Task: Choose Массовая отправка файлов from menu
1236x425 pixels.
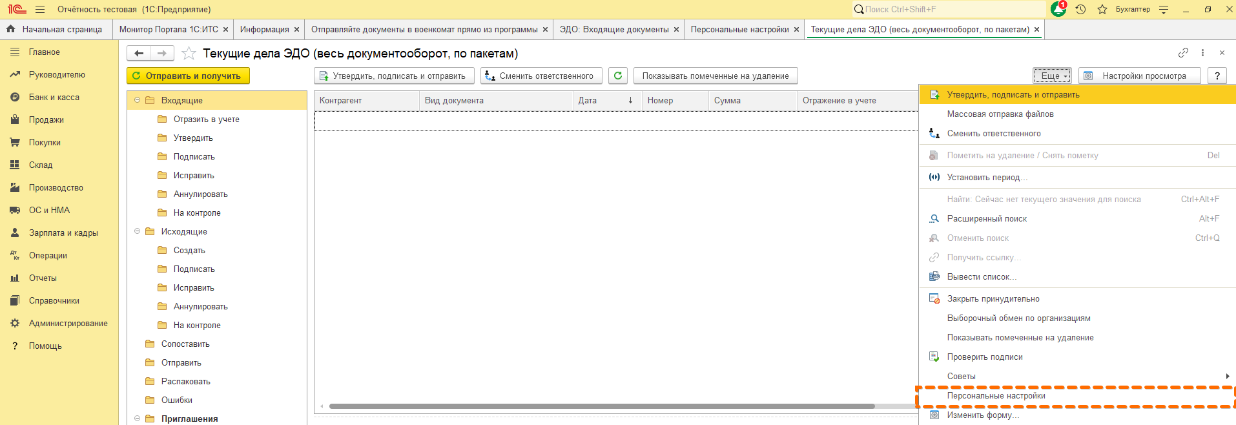Action: (1077, 114)
